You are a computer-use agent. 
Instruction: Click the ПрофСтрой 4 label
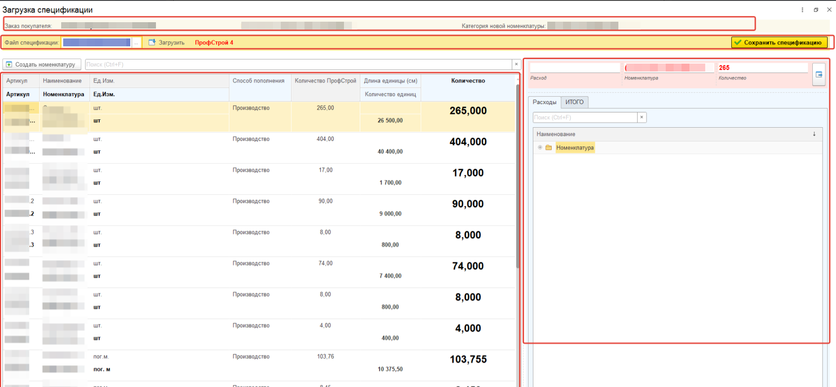[x=214, y=43]
